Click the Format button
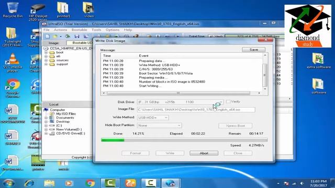335x188 pixels. [135, 153]
